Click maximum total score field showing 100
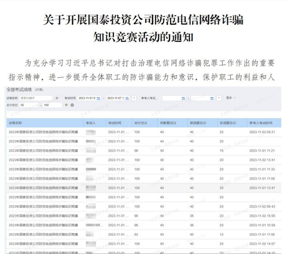The width and height of the screenshot is (291, 254). point(52,105)
